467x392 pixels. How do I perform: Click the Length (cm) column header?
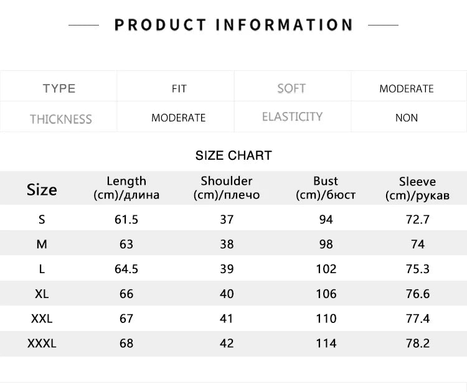point(126,188)
